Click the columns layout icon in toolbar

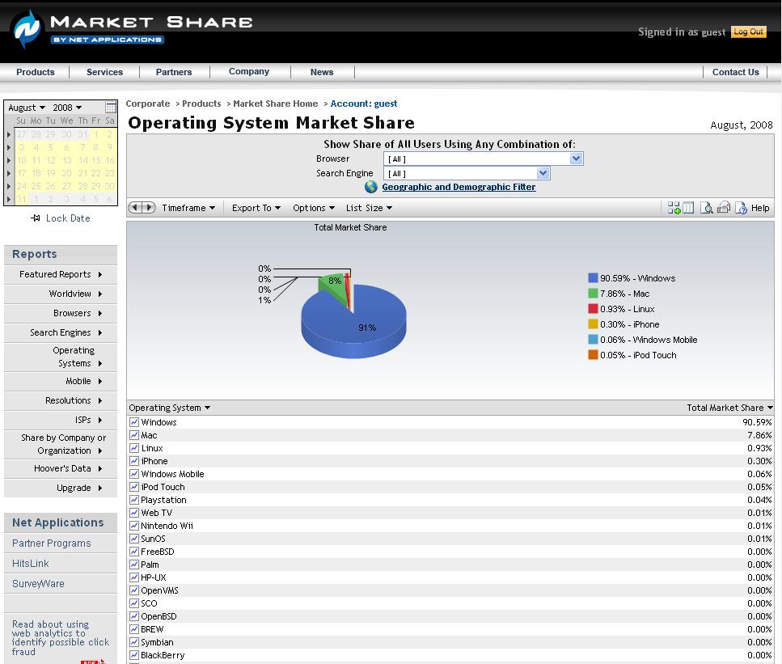[x=688, y=208]
